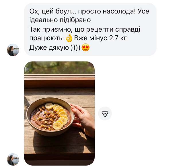Open sender's avatar next to the text message
The height and width of the screenshot is (167, 185).
(x=13, y=50)
